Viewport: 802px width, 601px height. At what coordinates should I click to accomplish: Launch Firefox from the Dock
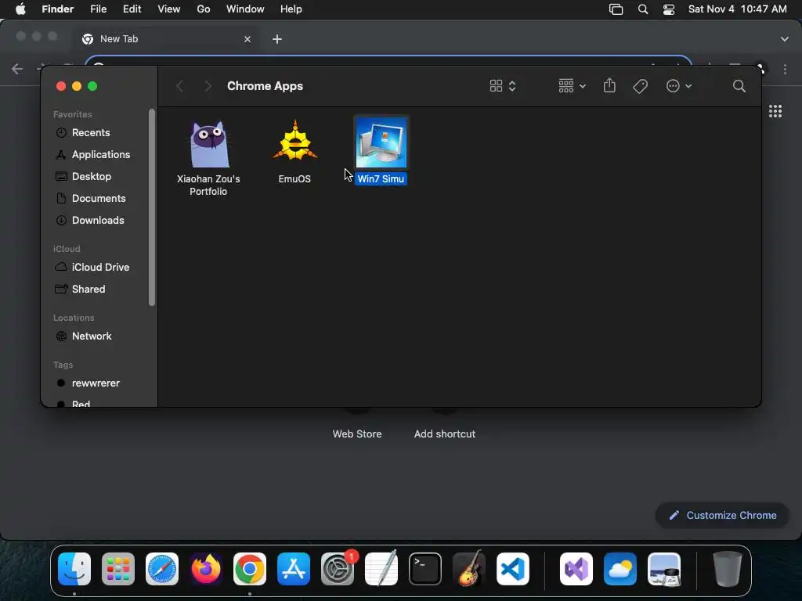click(x=206, y=569)
